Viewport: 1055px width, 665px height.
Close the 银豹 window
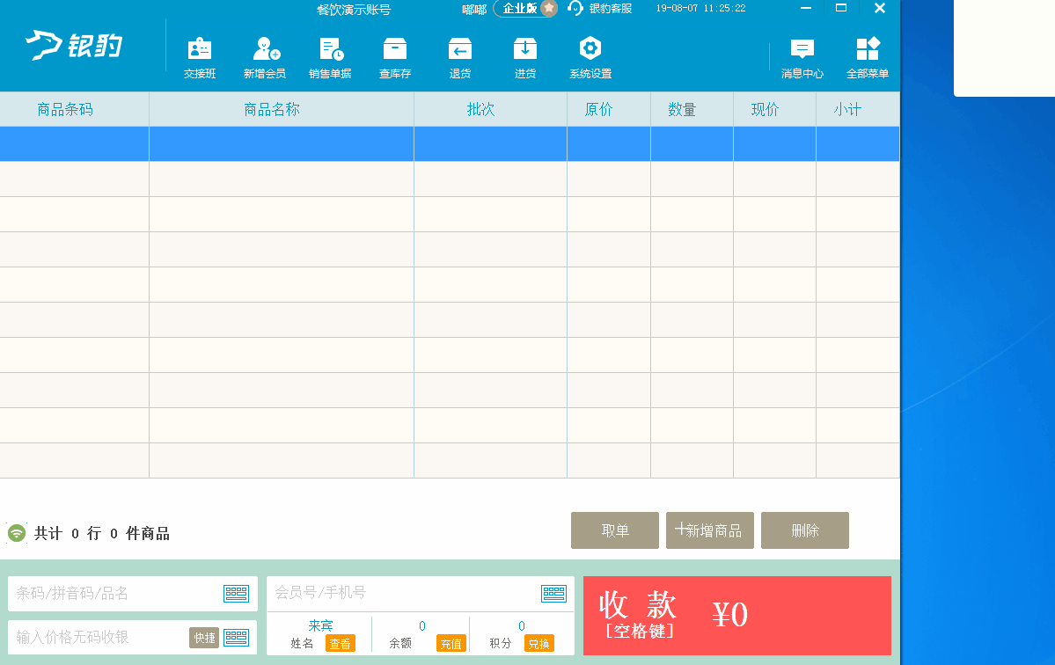(879, 8)
